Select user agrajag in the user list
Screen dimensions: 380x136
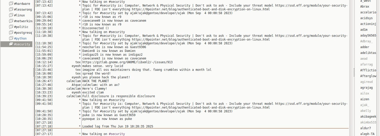click(366, 88)
